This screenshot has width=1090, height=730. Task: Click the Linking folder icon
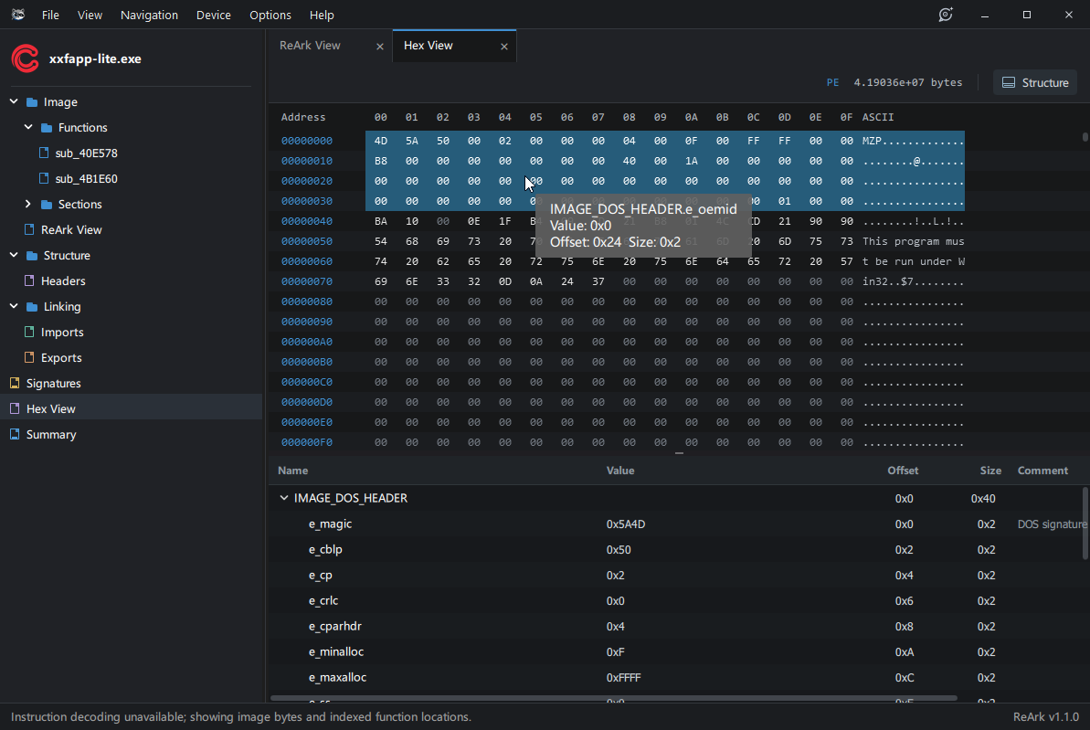tap(32, 307)
